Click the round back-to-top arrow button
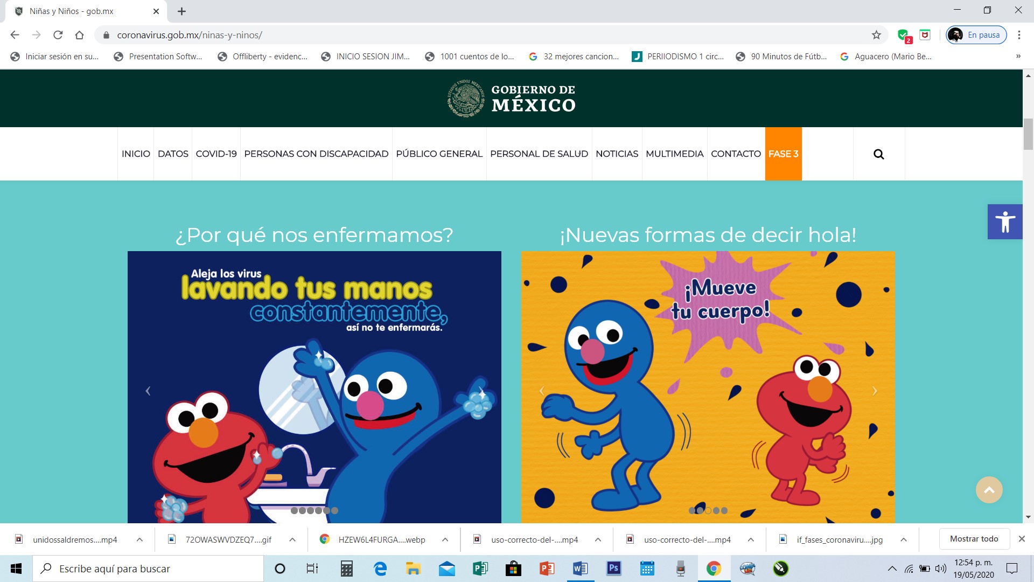1034x582 pixels. 989,490
